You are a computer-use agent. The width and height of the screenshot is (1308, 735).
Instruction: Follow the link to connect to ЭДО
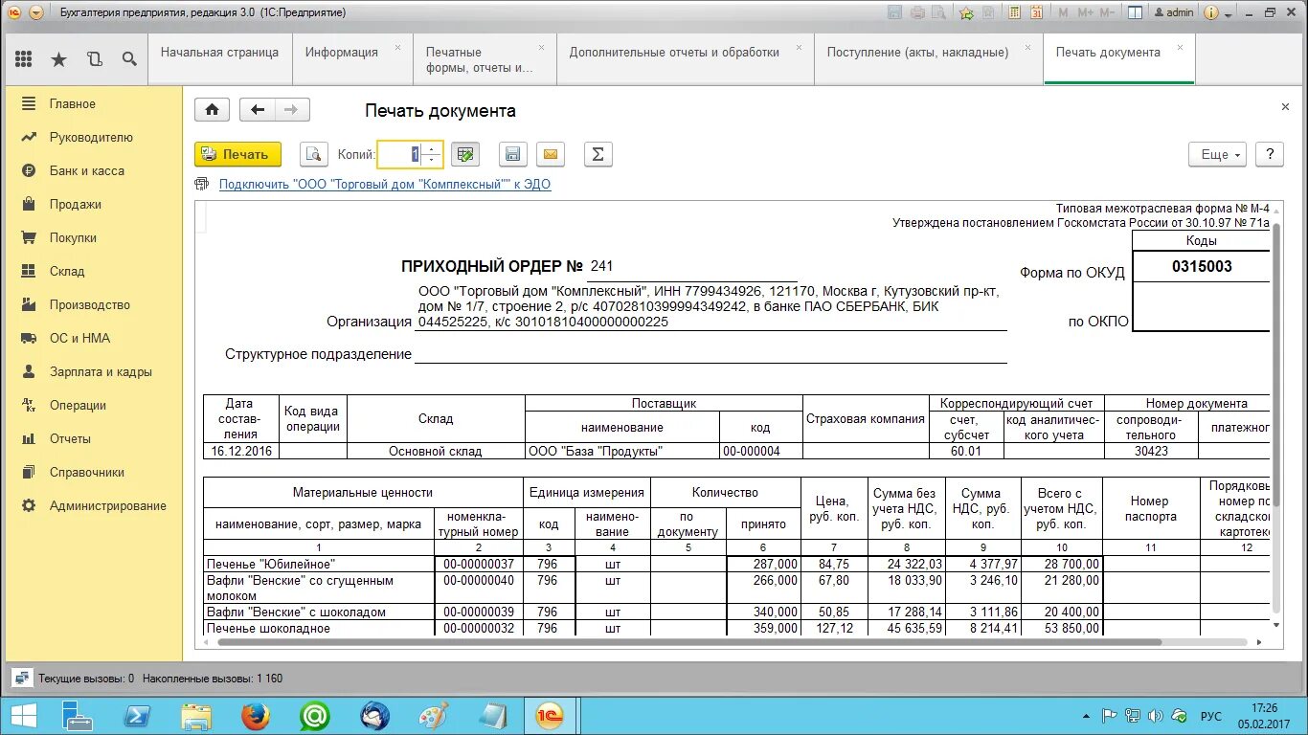click(x=385, y=185)
